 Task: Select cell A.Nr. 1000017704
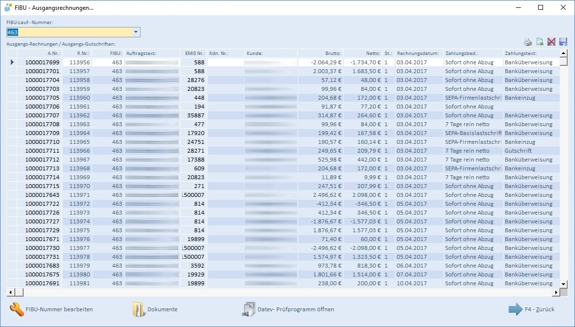pos(40,80)
